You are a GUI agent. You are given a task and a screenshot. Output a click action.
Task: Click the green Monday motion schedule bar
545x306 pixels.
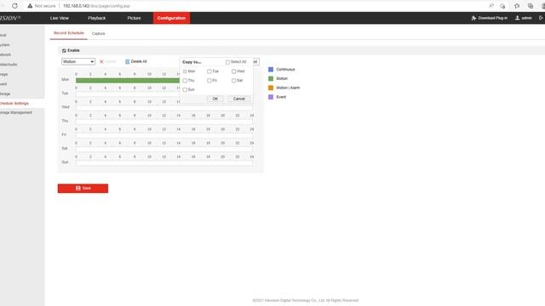tap(128, 81)
